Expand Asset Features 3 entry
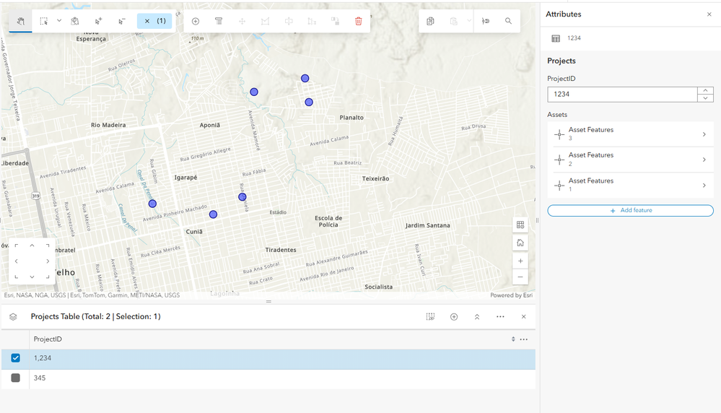This screenshot has height=413, width=721. point(704,134)
